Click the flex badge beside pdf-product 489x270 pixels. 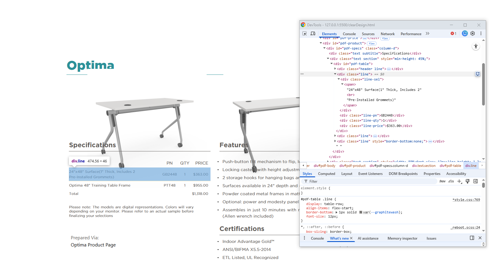[x=372, y=44]
